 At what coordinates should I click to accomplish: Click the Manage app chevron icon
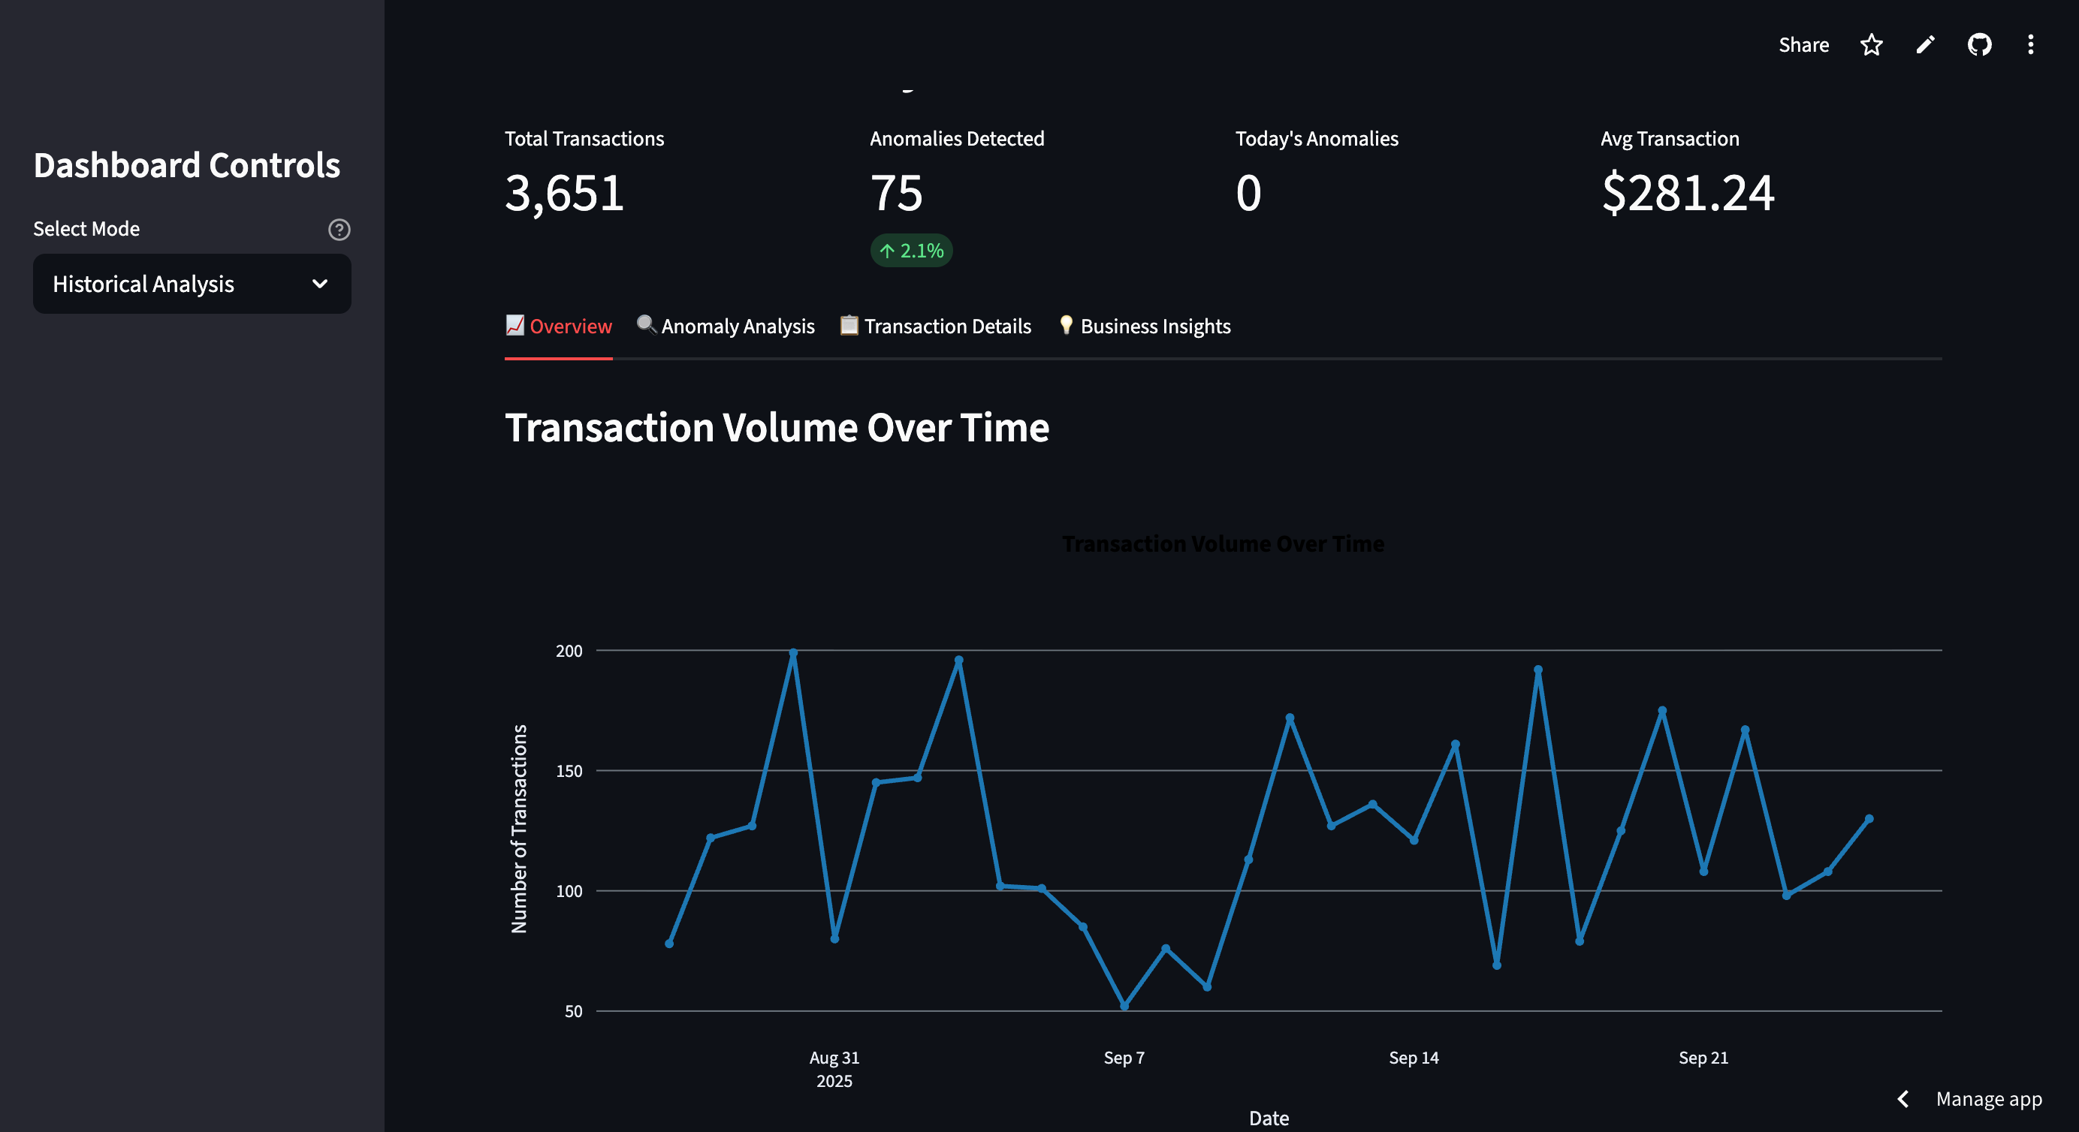click(x=1904, y=1099)
